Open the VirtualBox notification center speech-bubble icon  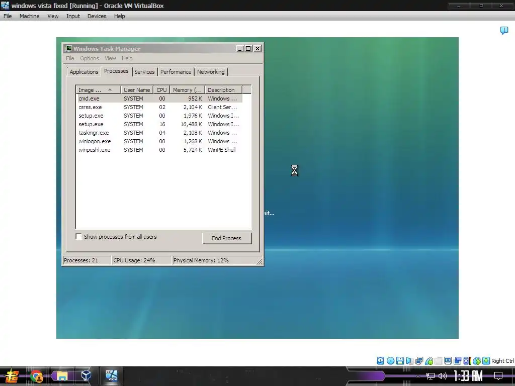pos(504,31)
